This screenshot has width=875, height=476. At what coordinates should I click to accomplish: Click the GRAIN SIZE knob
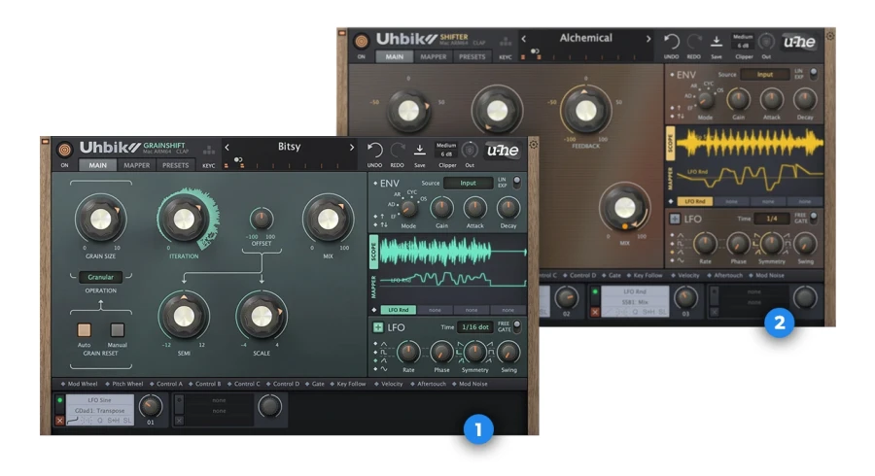(101, 219)
